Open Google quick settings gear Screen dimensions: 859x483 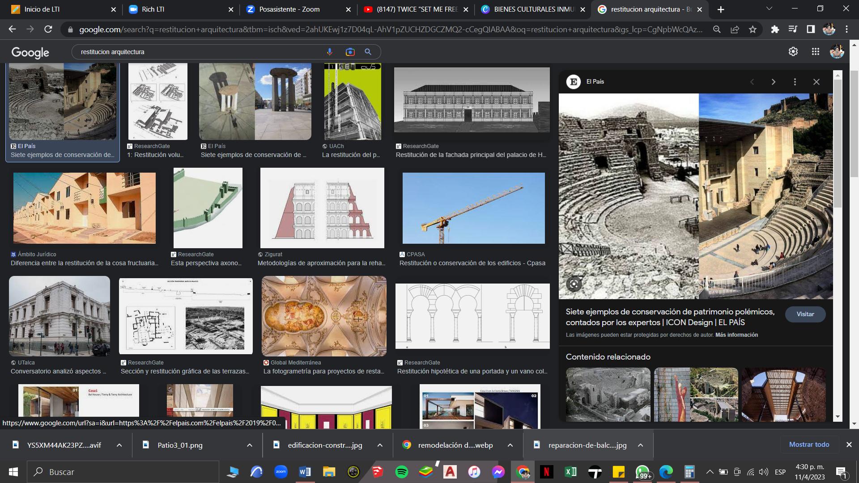pos(793,52)
